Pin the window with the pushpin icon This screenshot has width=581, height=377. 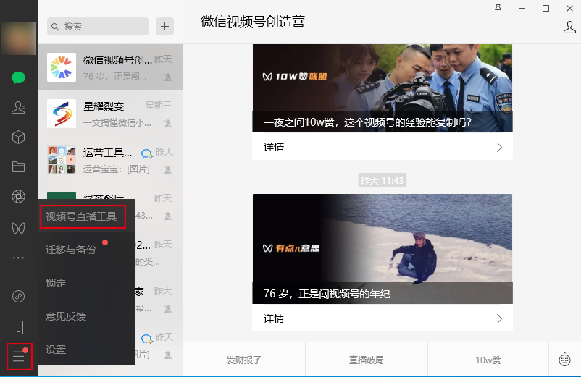coord(498,9)
